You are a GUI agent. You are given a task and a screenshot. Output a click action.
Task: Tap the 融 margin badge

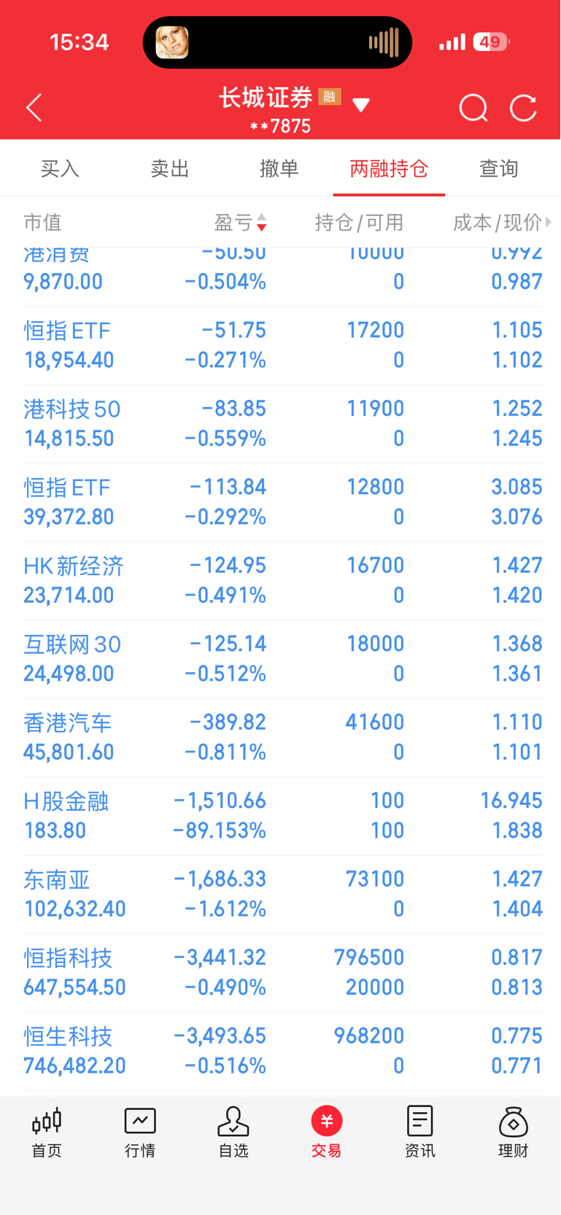coord(330,96)
